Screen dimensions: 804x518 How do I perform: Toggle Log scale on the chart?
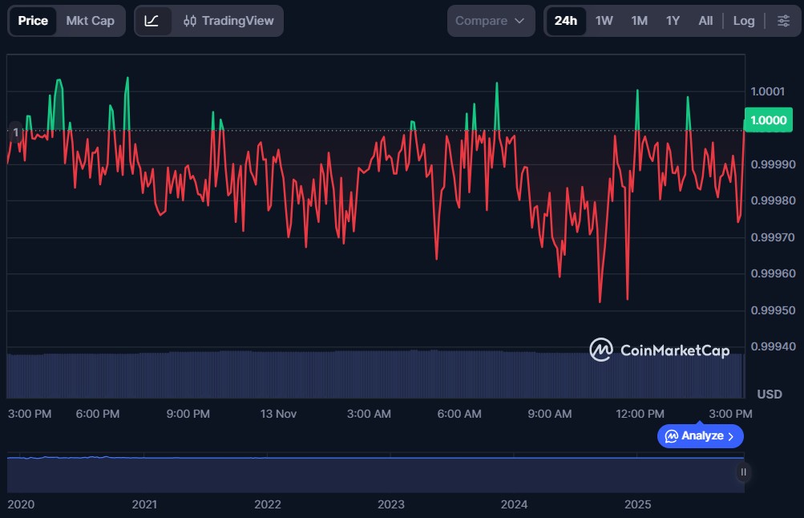(x=743, y=21)
